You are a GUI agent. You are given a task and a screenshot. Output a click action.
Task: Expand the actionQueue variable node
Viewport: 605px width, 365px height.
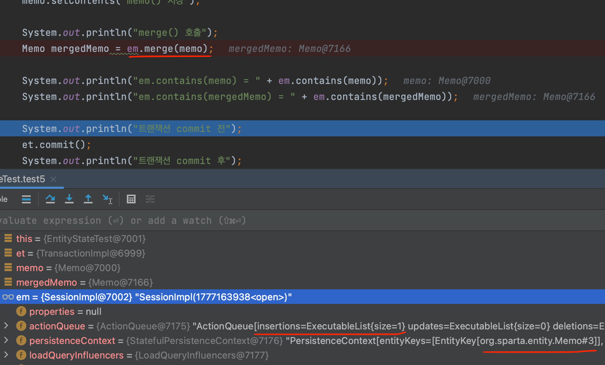coord(6,326)
